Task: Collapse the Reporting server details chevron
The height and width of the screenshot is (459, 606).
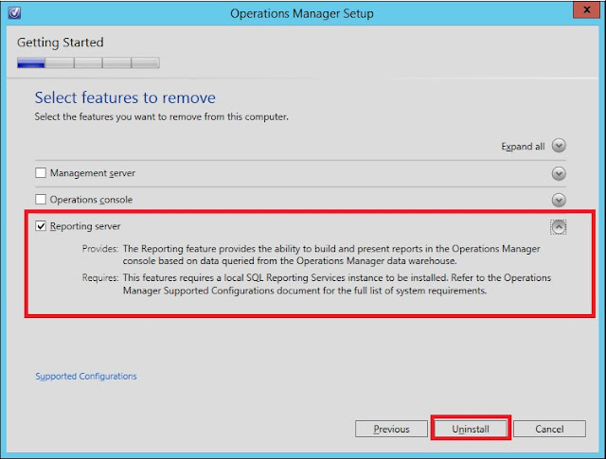Action: point(559,227)
